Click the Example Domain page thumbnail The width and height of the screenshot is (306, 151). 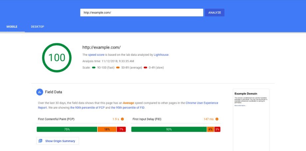251,110
